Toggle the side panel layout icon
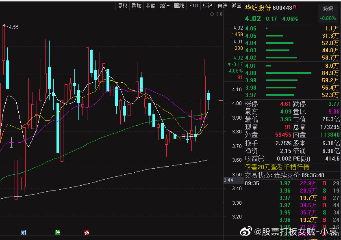Viewport: 341px width, 240px height. tap(219, 14)
